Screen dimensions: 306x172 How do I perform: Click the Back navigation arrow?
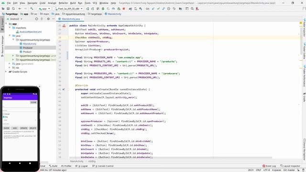(20, 9)
